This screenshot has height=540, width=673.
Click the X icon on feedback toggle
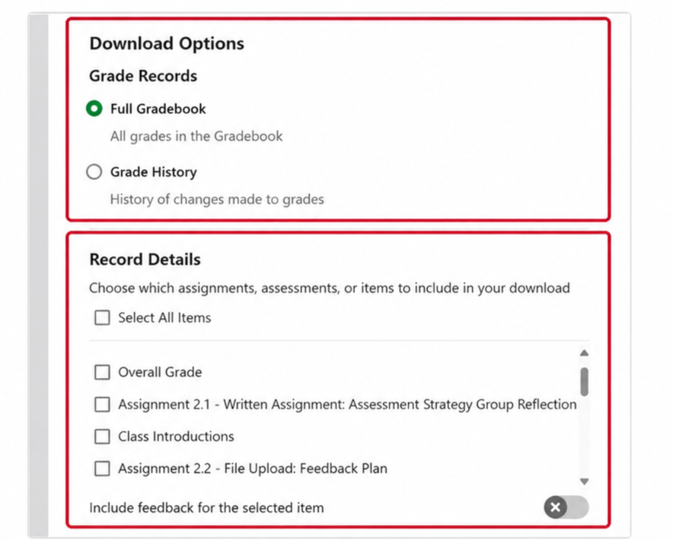[x=556, y=507]
